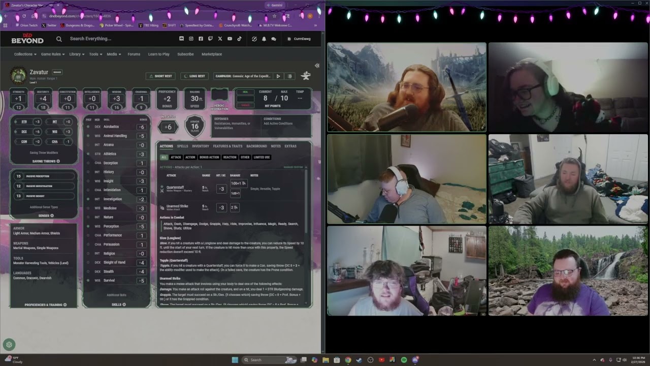Image resolution: width=650 pixels, height=366 pixels.
Task: Open Steam from the Windows taskbar
Action: click(360, 360)
